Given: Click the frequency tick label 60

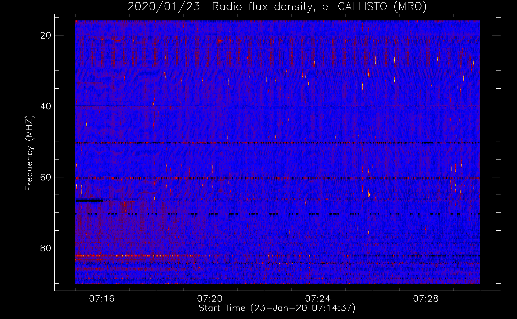Looking at the screenshot, I should [46, 177].
